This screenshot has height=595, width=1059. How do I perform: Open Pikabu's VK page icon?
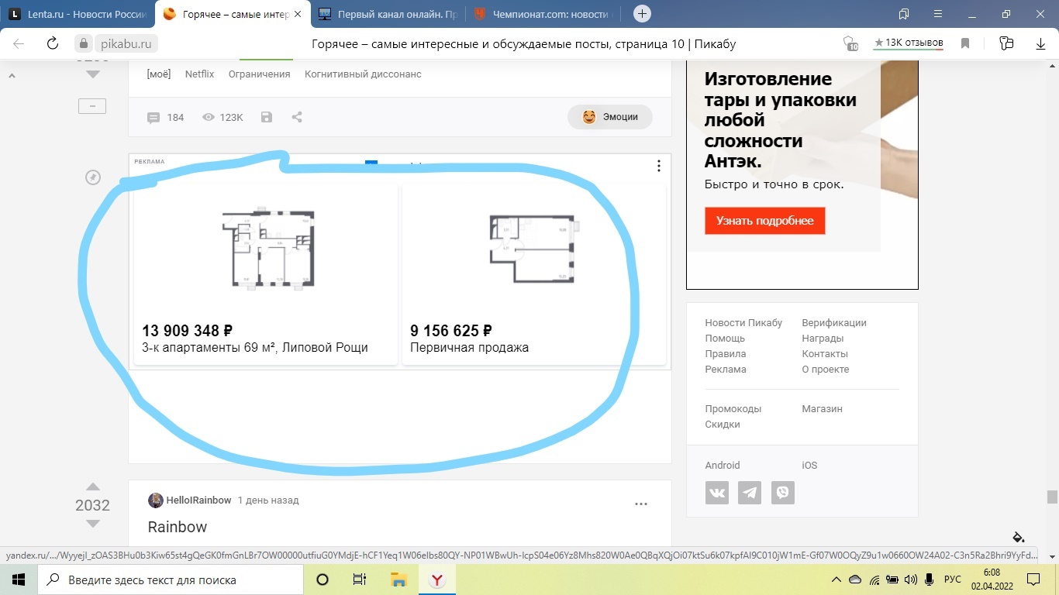pyautogui.click(x=717, y=493)
